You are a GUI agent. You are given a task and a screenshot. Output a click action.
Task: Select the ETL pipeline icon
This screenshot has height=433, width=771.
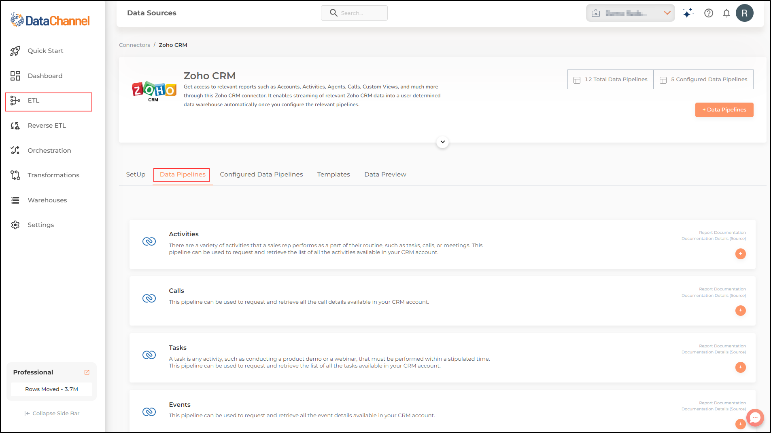point(15,101)
